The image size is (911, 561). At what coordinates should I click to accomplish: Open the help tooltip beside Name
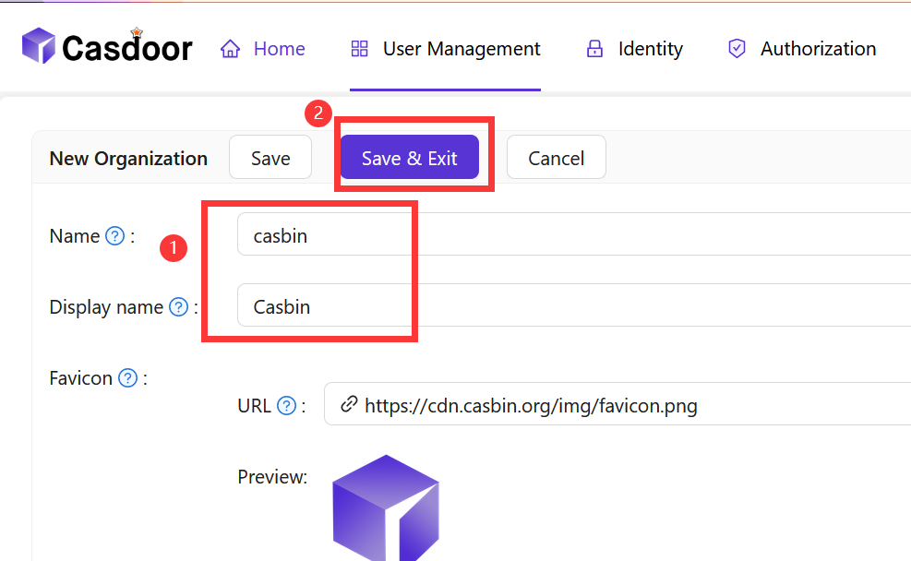(114, 235)
